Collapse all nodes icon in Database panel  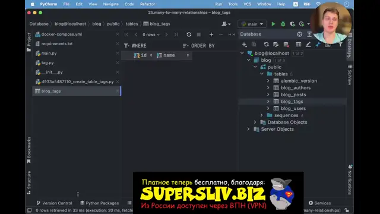[309, 34]
